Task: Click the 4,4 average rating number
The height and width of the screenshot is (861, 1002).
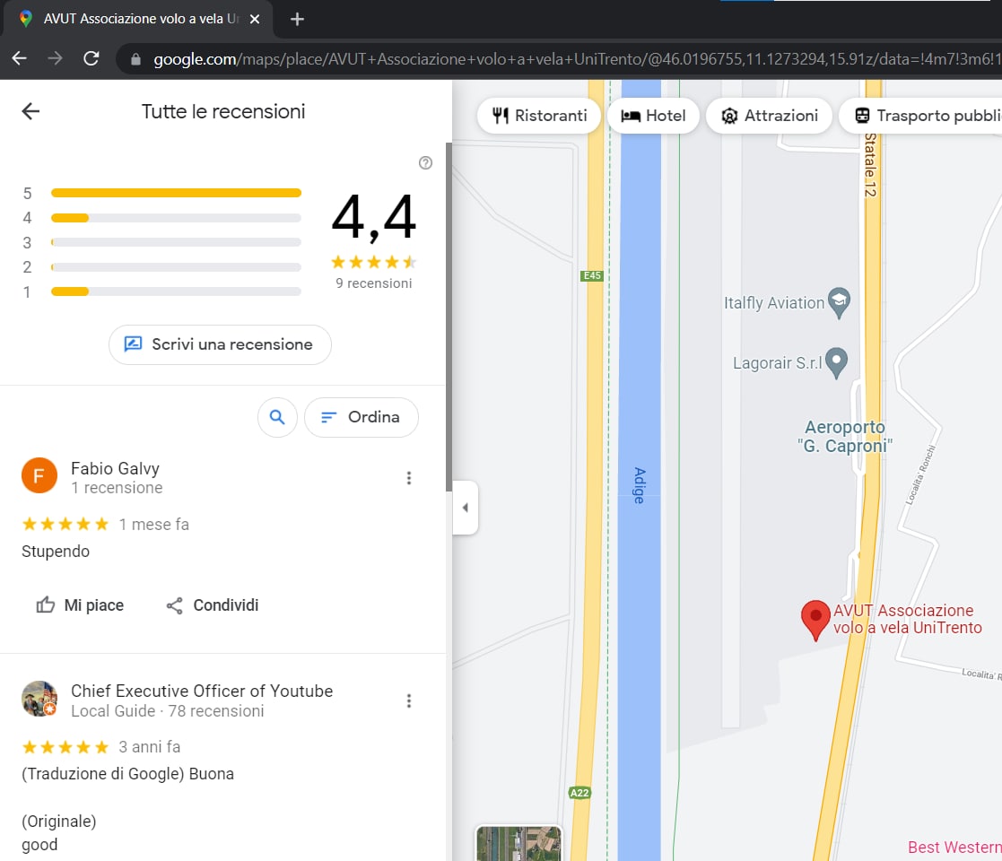Action: coord(374,217)
